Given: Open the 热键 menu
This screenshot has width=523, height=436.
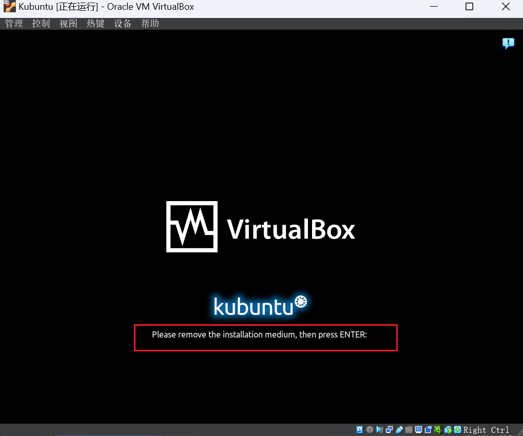Looking at the screenshot, I should tap(96, 23).
